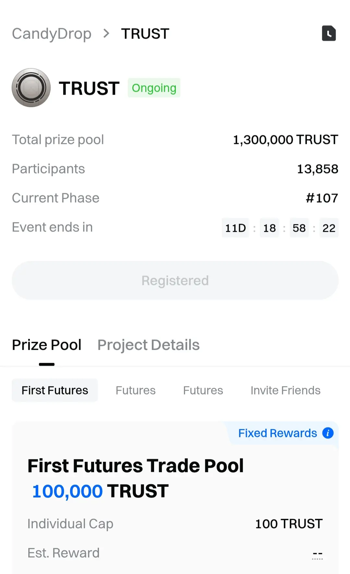Image resolution: width=350 pixels, height=574 pixels.
Task: Tap the First Futures Trade Pool heading
Action: point(136,466)
